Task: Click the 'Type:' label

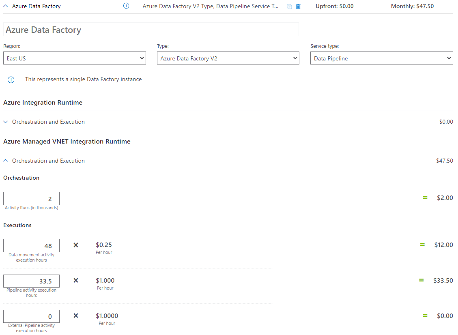Action: coord(163,46)
